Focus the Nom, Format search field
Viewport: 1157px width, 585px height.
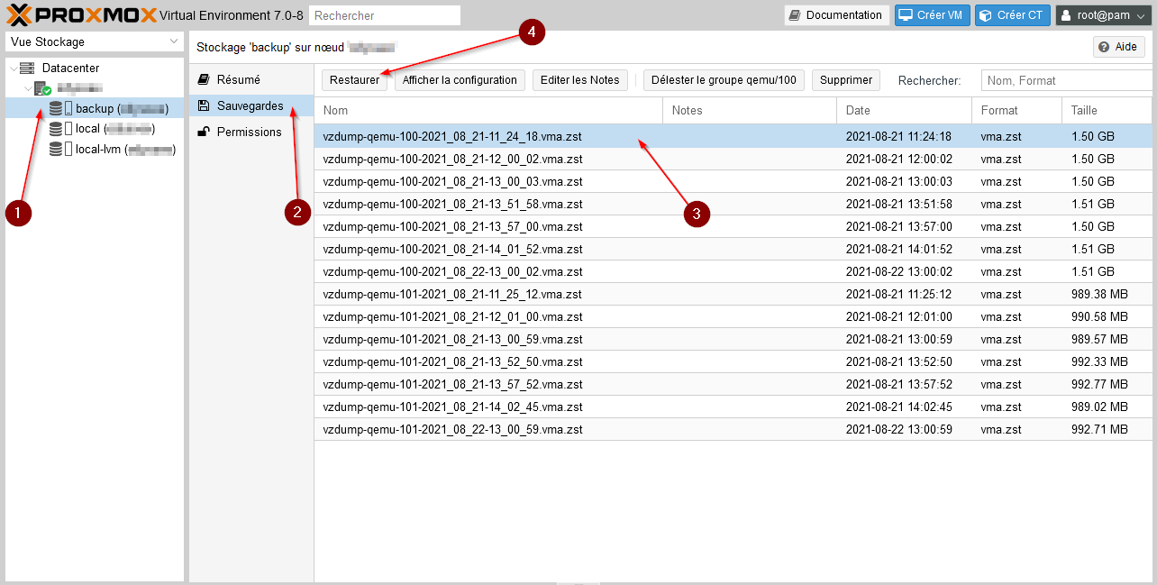click(1065, 81)
